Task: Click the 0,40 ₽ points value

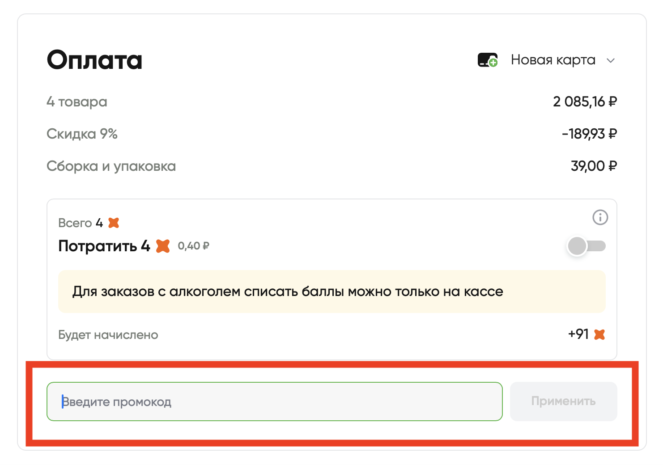Action: tap(193, 246)
